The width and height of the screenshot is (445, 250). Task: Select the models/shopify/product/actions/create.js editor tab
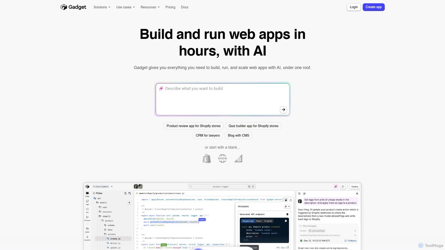[x=160, y=193]
